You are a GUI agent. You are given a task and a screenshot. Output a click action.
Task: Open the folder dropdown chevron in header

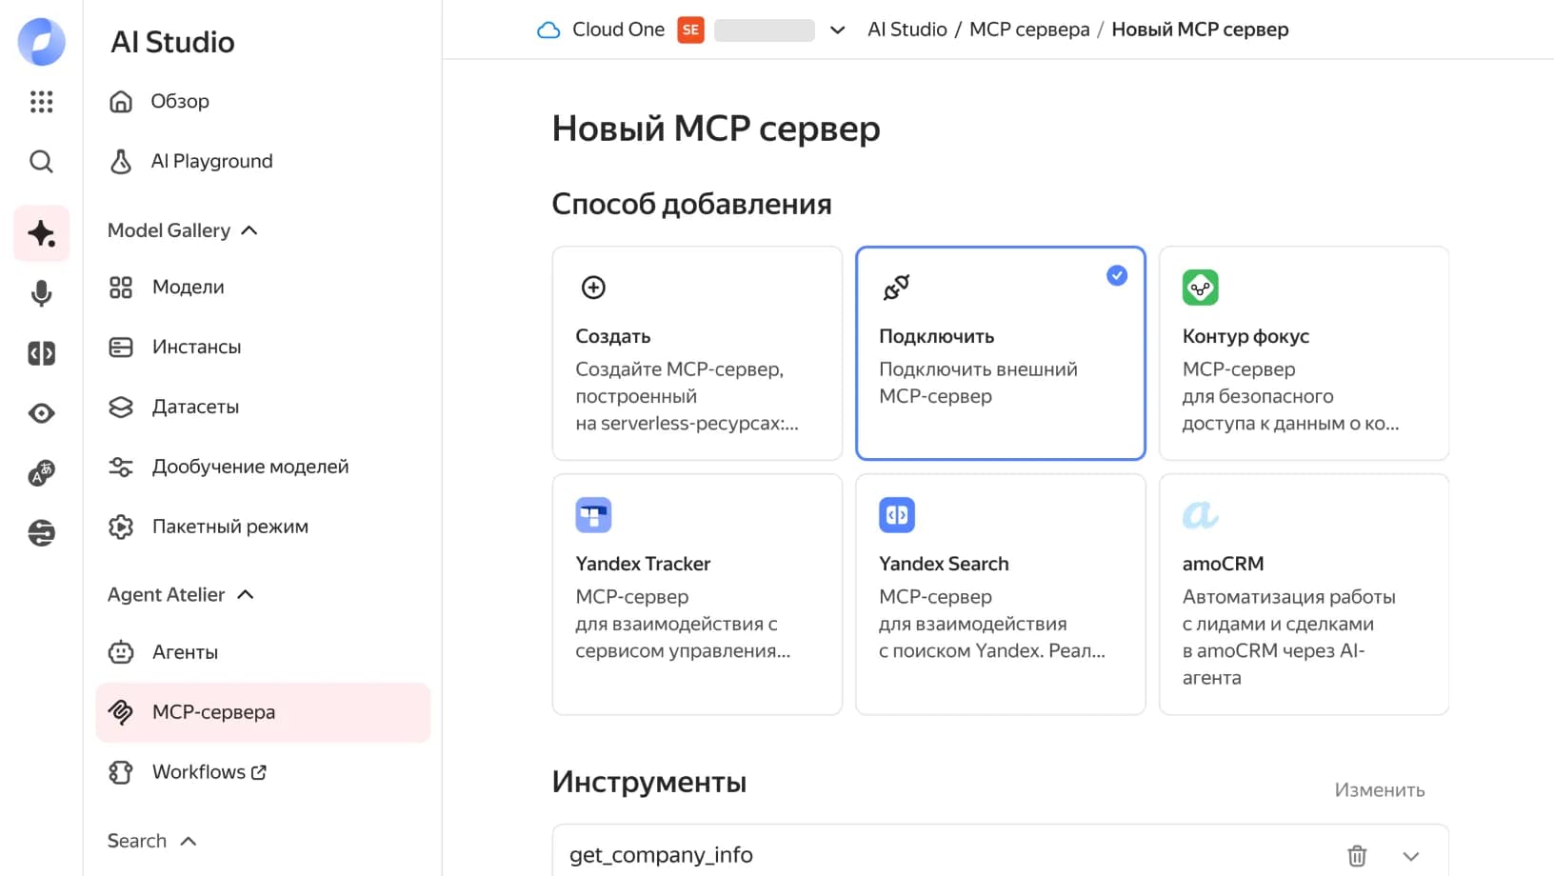tap(837, 30)
